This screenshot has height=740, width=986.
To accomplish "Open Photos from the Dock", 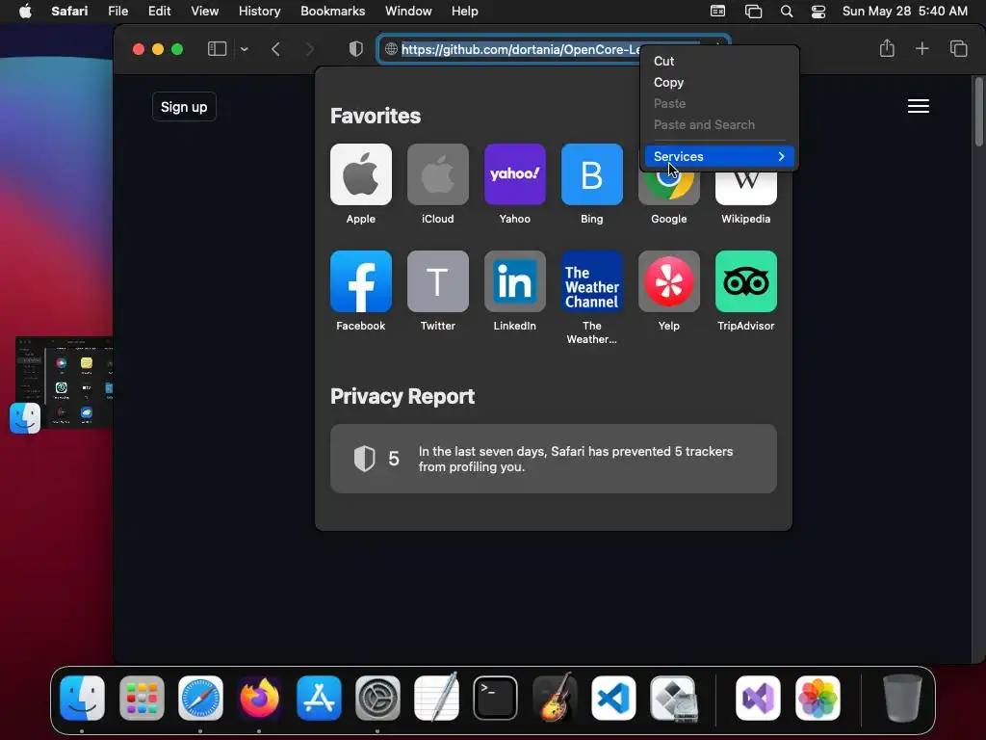I will [817, 698].
